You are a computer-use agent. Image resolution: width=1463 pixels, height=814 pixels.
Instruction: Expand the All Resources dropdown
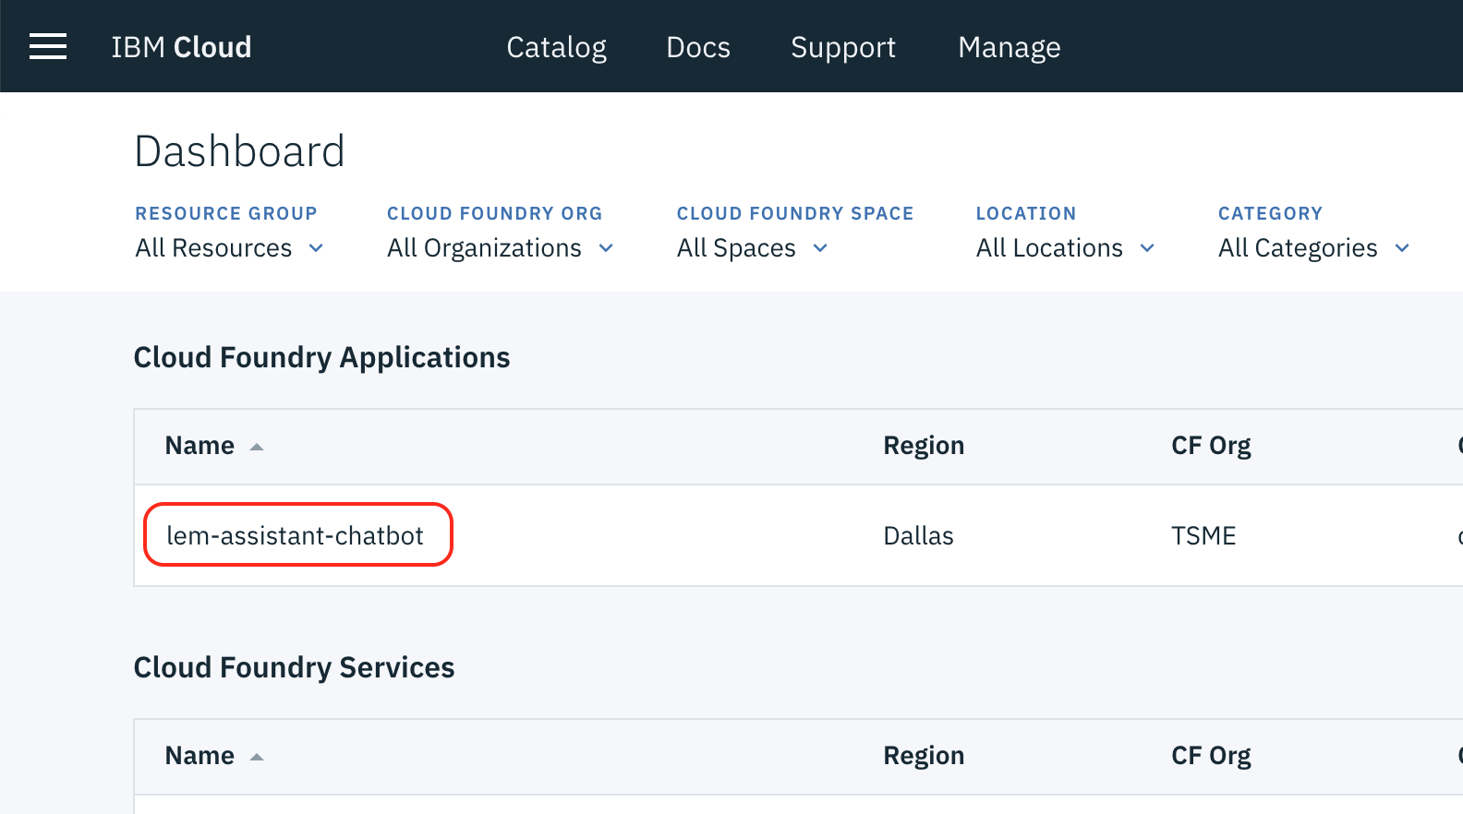(229, 248)
